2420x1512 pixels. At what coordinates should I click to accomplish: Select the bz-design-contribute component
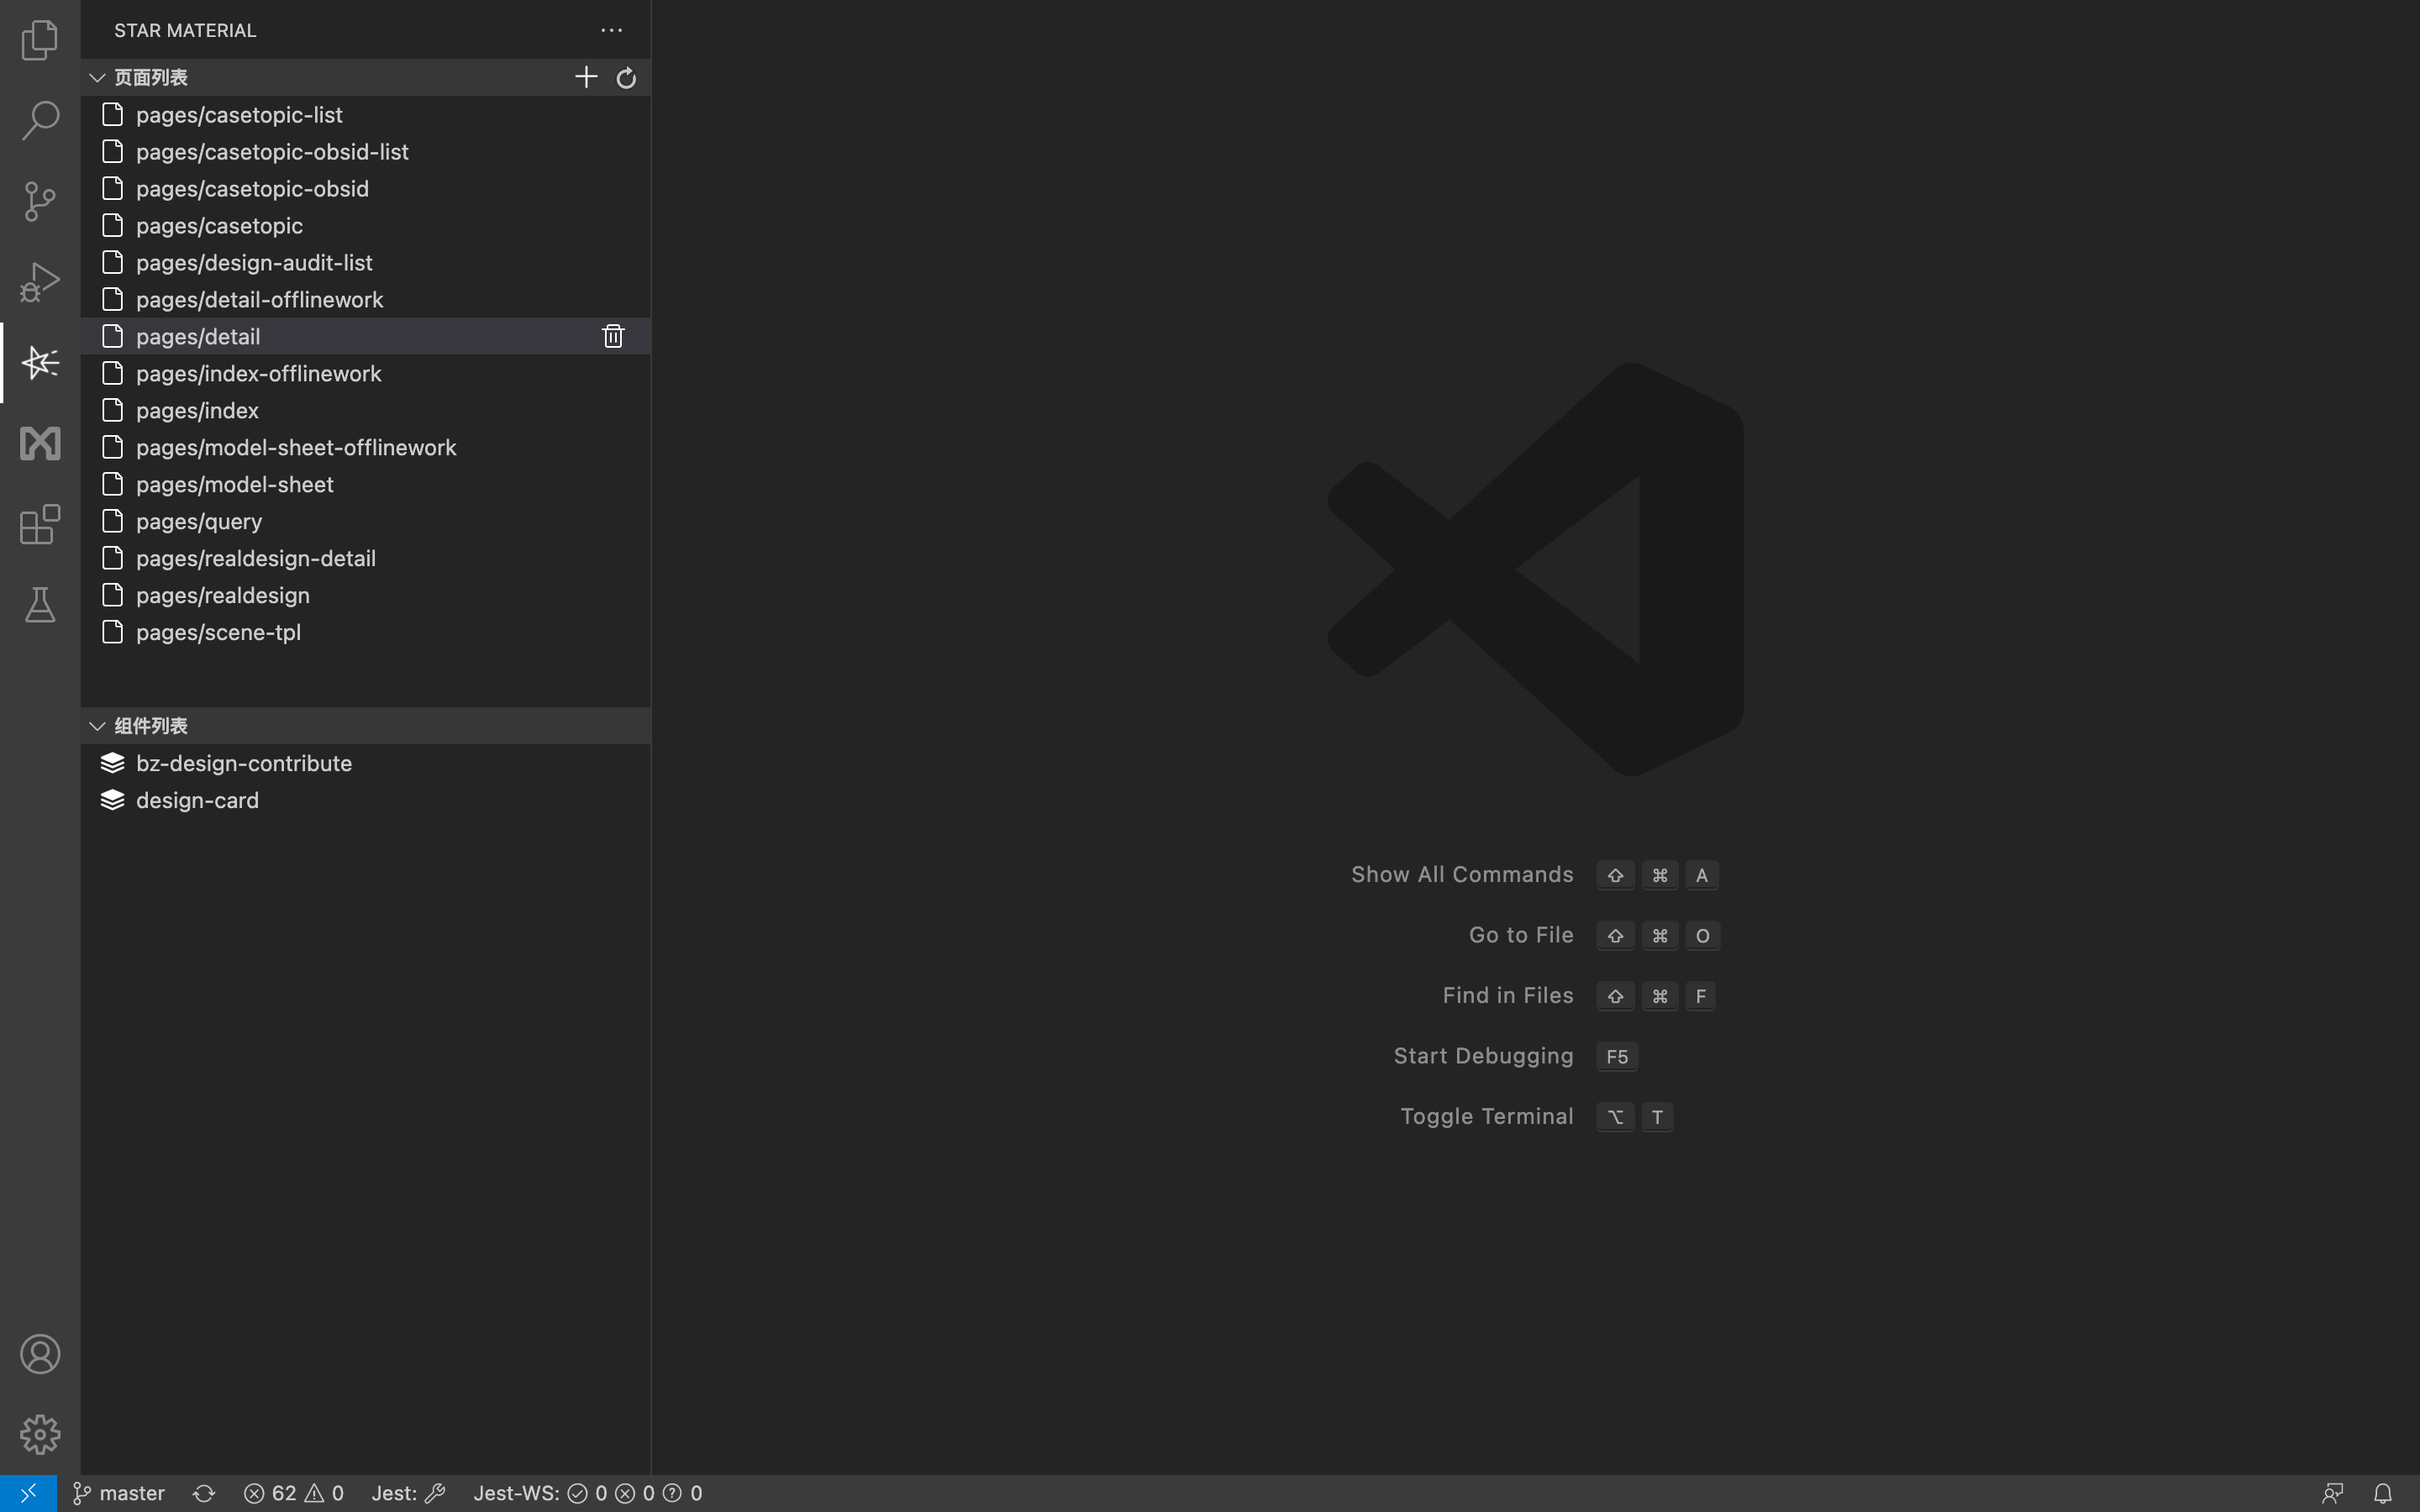(366, 763)
